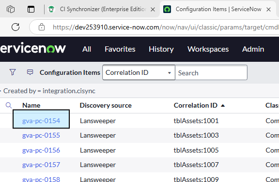Sort by the Correlation ID column header
This screenshot has height=182, width=279.
coord(196,105)
